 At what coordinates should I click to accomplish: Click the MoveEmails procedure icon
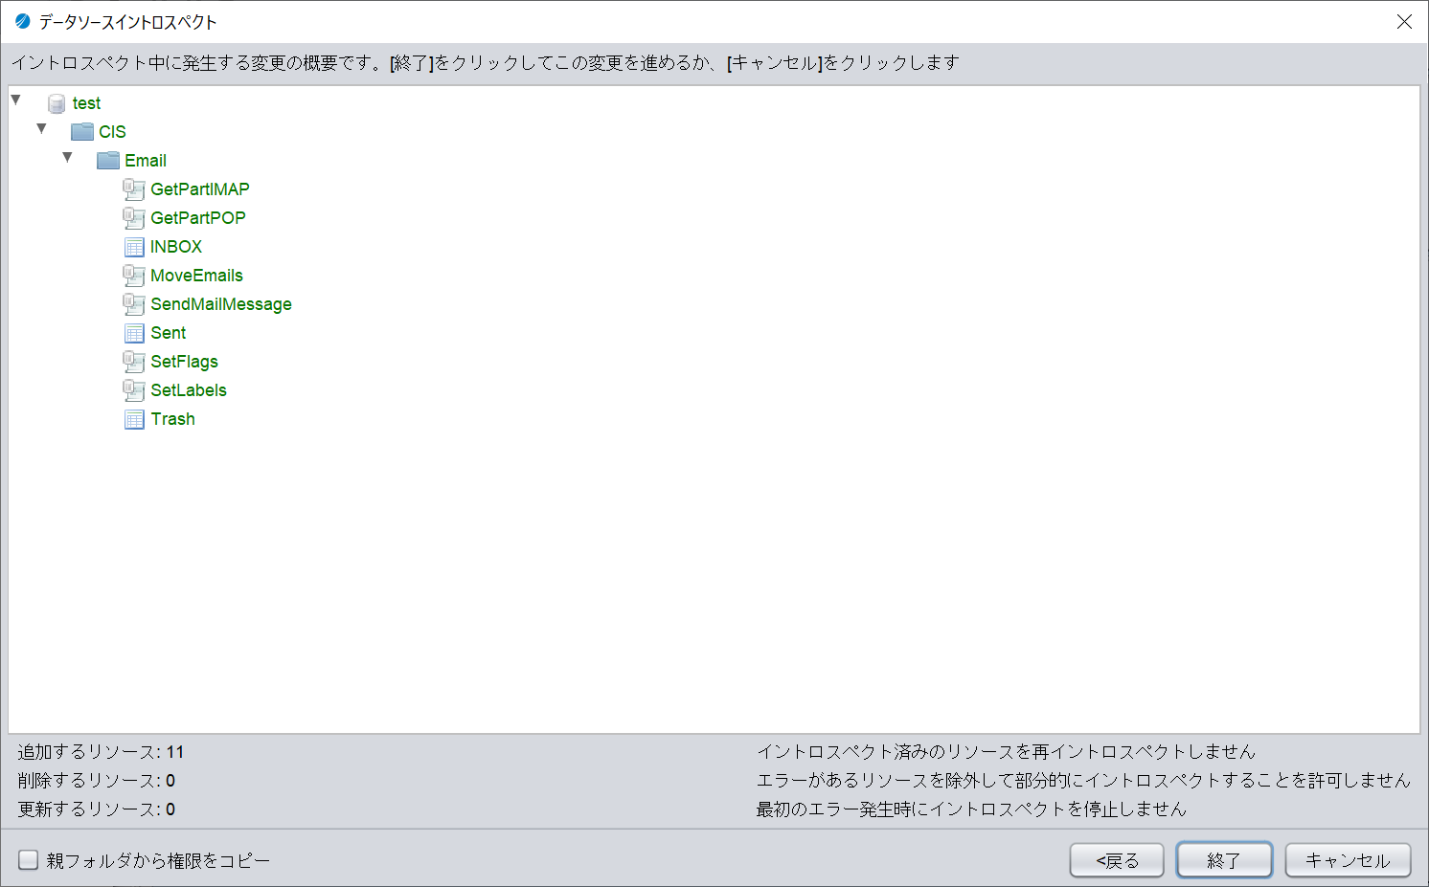(x=134, y=276)
